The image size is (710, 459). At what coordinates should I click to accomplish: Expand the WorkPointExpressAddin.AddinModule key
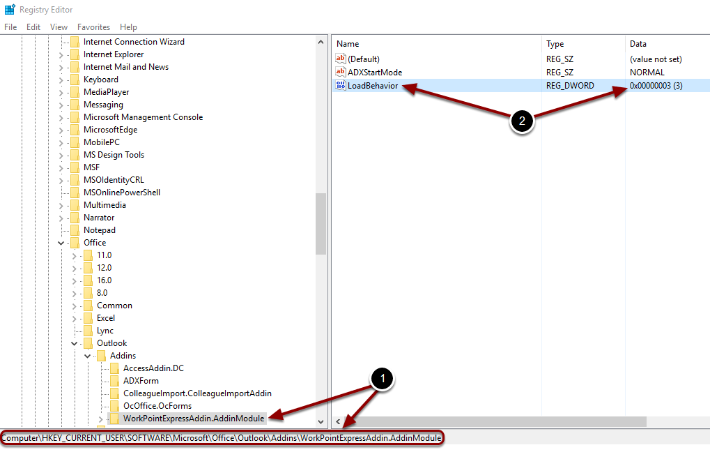point(101,419)
